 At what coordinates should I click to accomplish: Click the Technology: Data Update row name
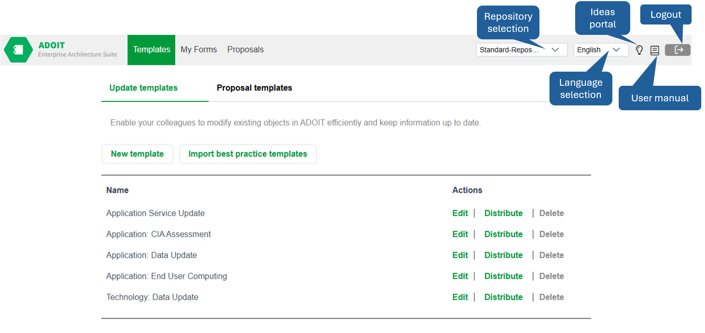152,297
